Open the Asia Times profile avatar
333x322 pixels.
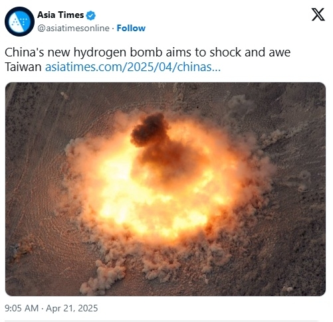coord(19,21)
